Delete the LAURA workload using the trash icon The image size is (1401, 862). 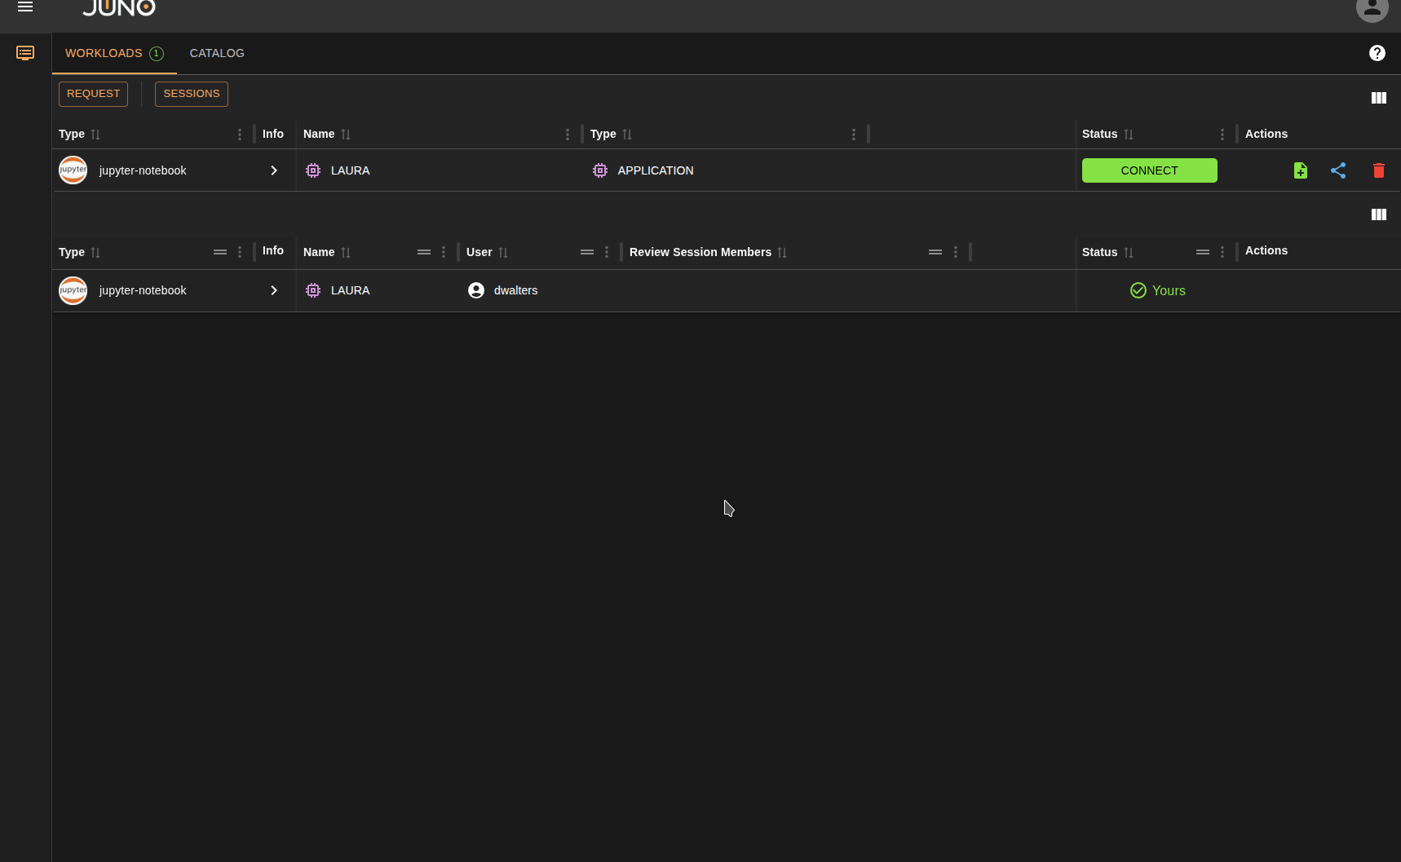click(x=1378, y=170)
